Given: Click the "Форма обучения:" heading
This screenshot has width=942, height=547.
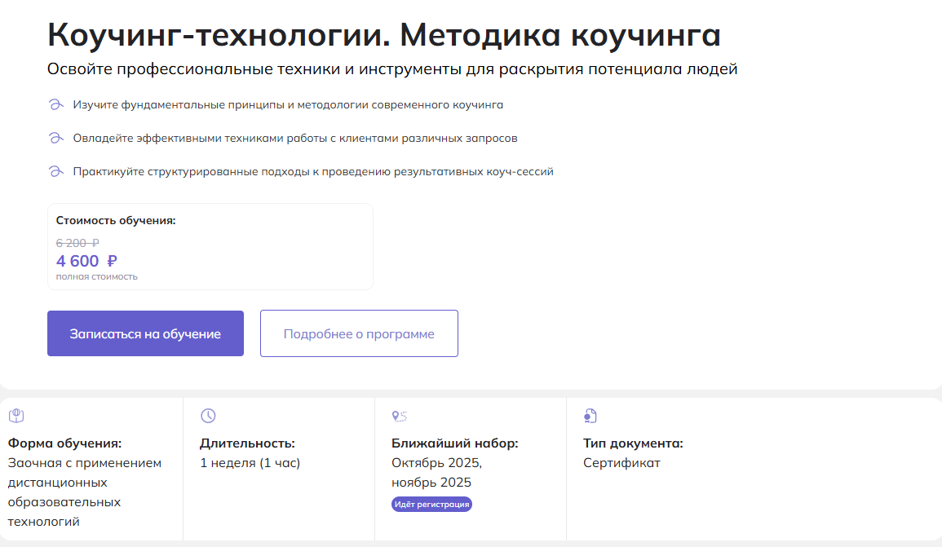Looking at the screenshot, I should click(x=64, y=443).
